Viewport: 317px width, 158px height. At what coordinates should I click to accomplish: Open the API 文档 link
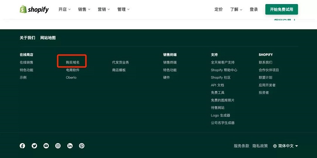point(217,85)
